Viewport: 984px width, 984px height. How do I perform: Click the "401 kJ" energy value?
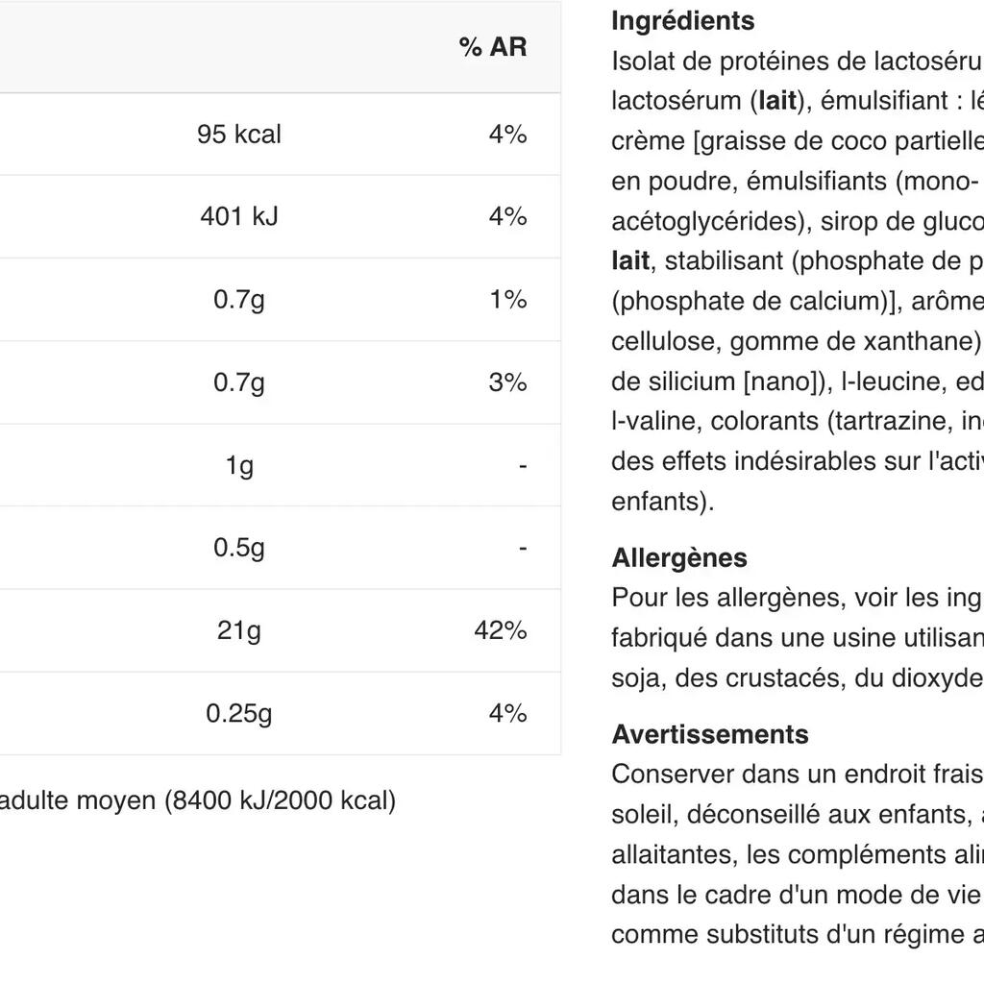[239, 217]
